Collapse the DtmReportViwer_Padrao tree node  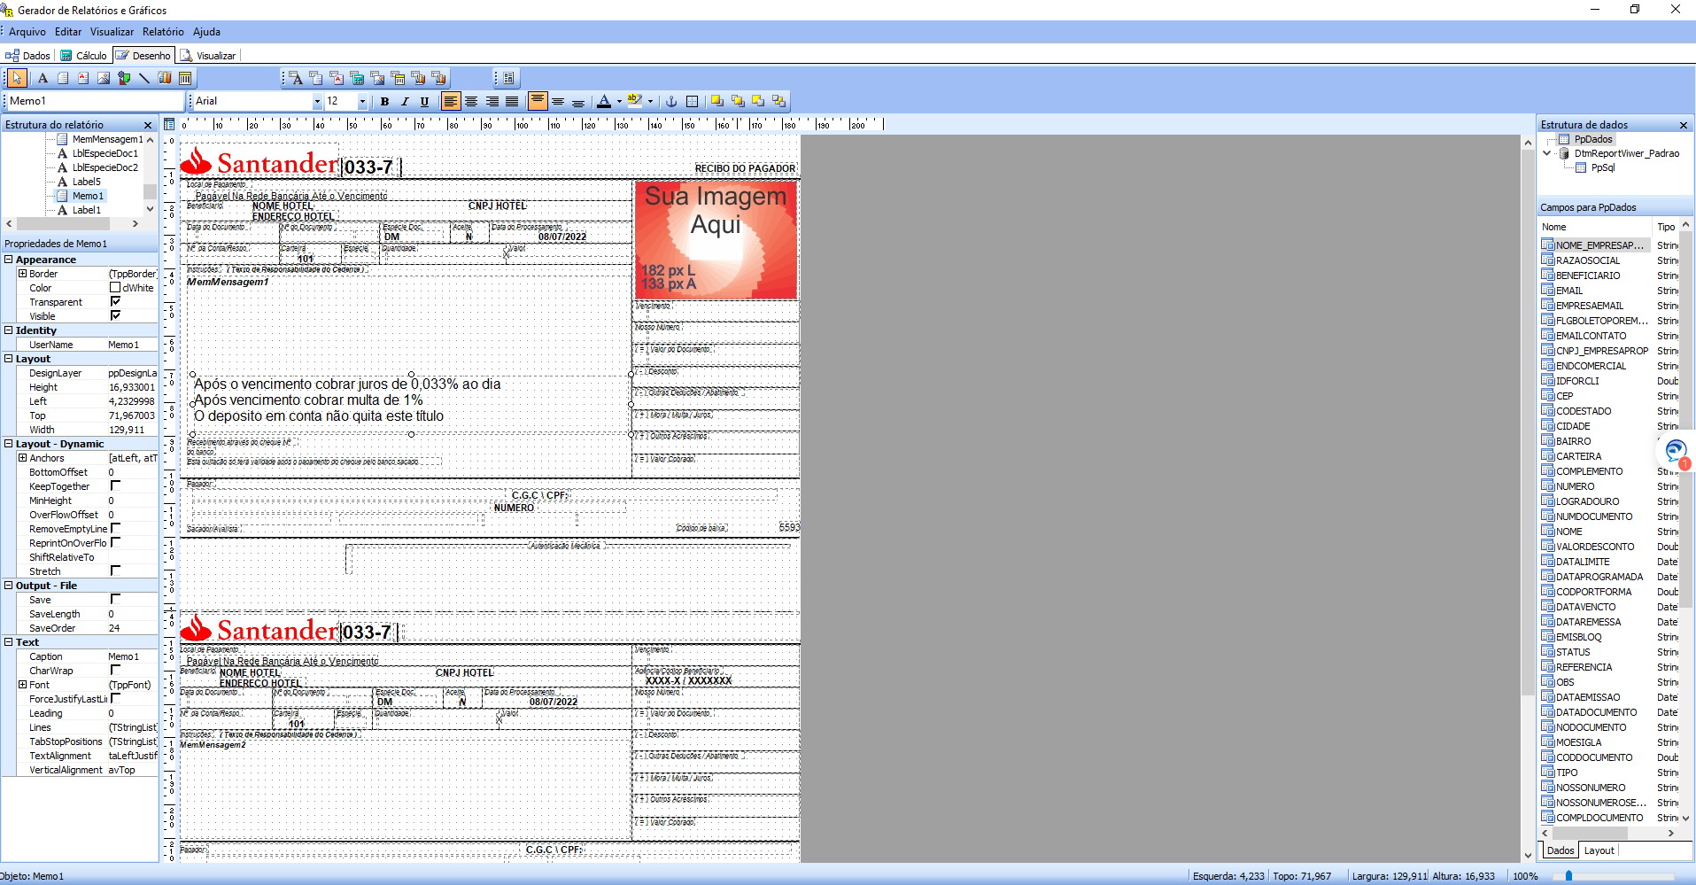(x=1547, y=153)
